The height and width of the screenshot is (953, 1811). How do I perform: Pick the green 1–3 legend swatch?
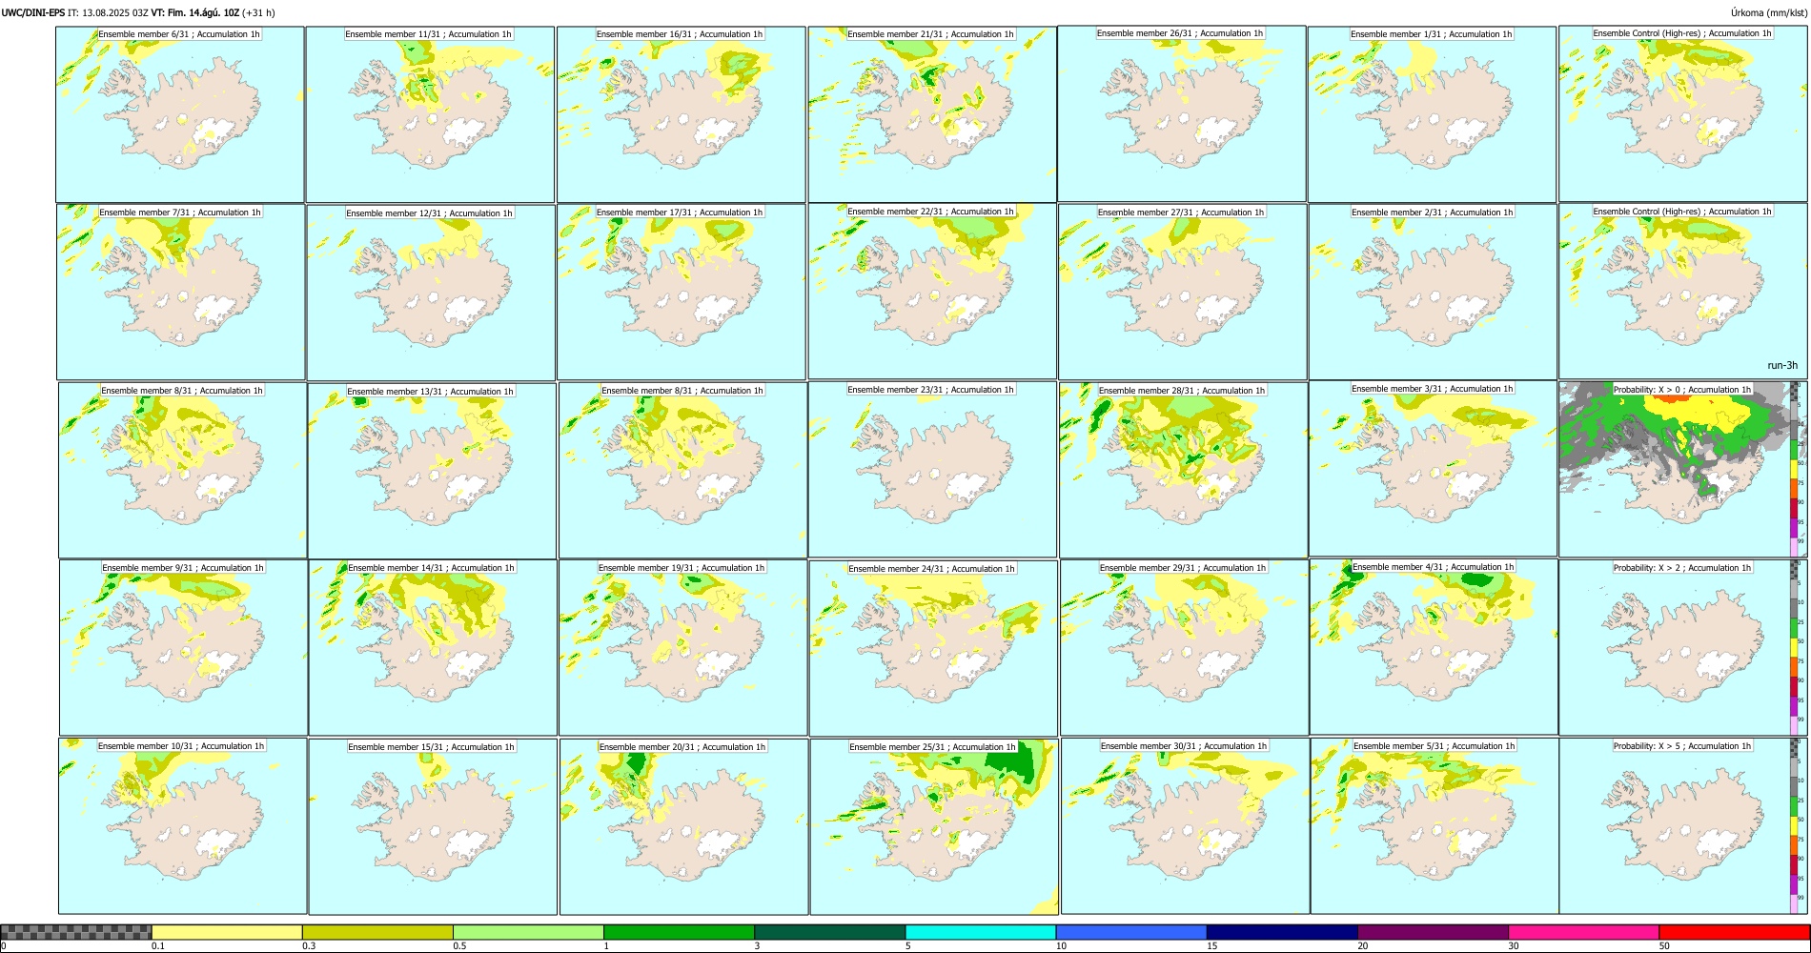(x=679, y=932)
